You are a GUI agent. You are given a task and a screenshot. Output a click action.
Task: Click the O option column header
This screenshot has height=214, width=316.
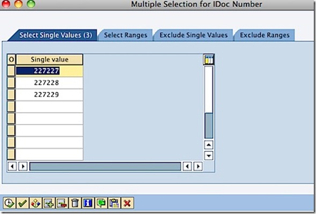(11, 60)
